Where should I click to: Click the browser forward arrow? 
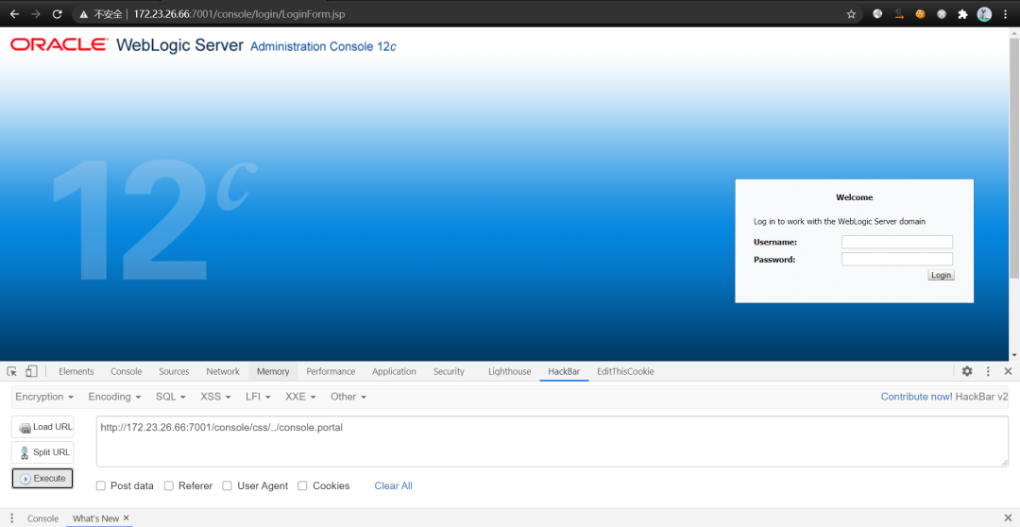36,13
